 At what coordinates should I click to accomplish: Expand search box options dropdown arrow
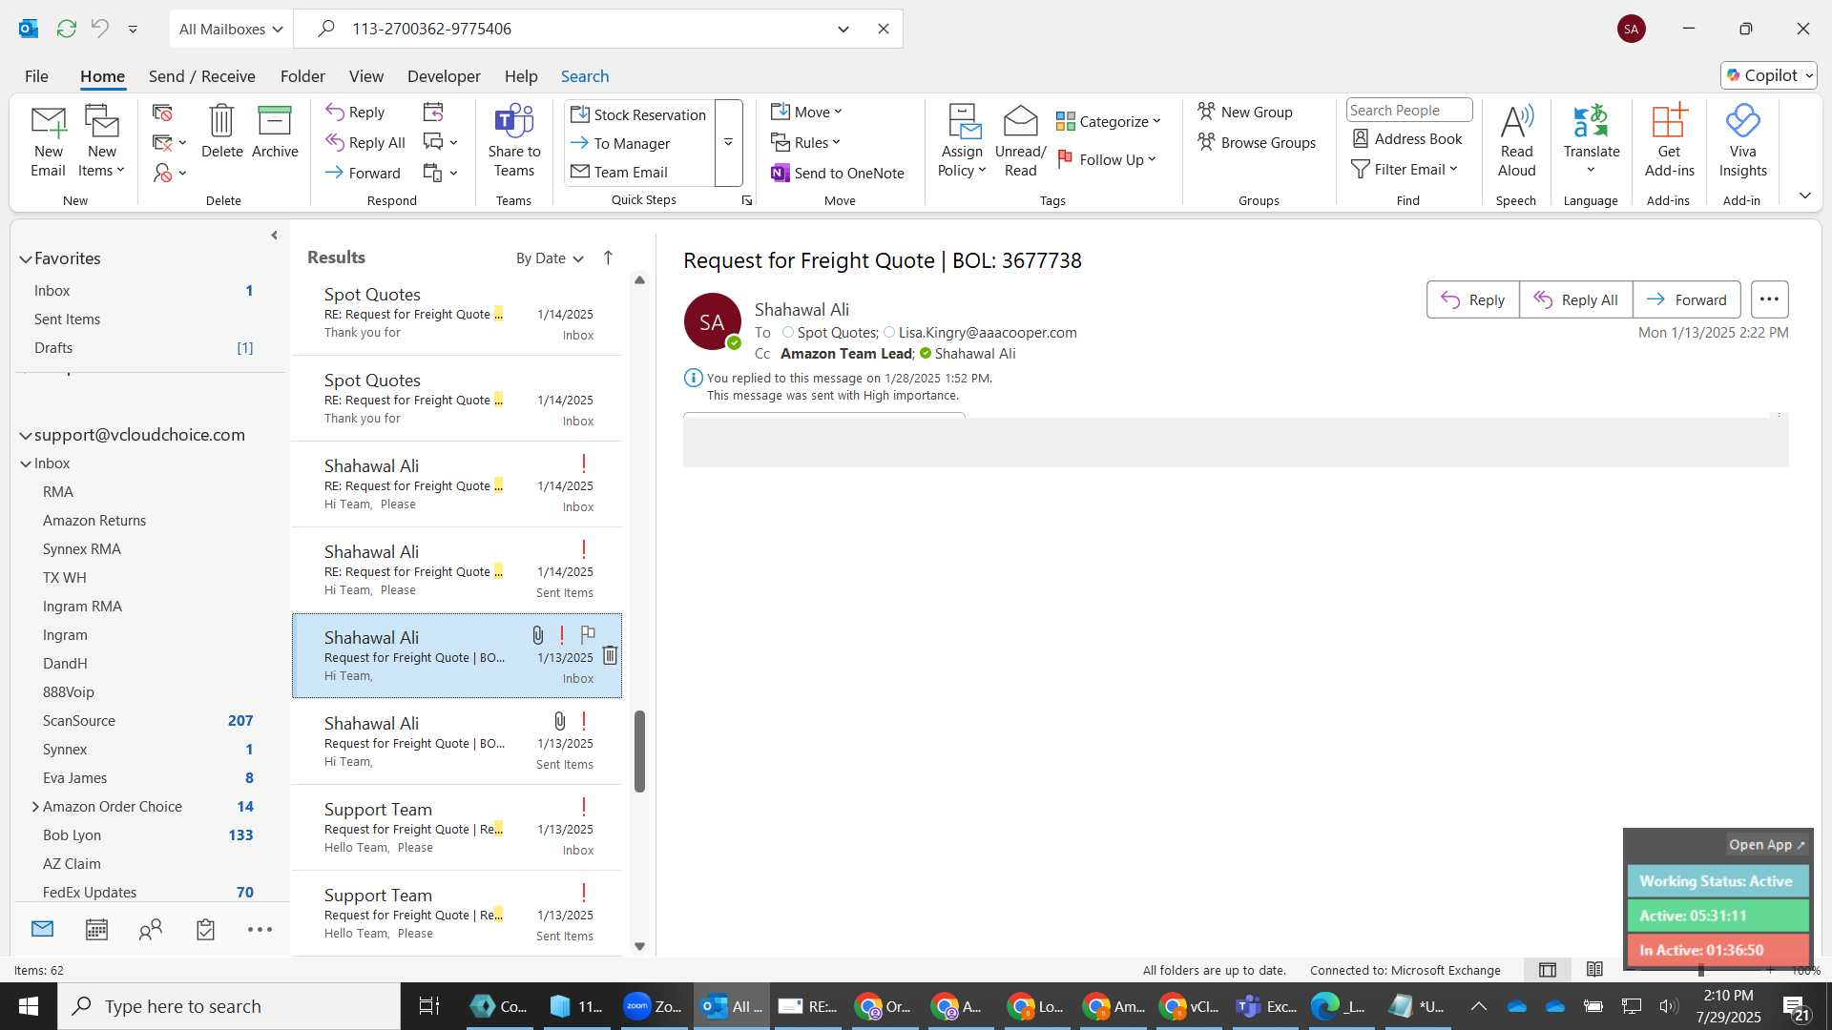point(843,29)
